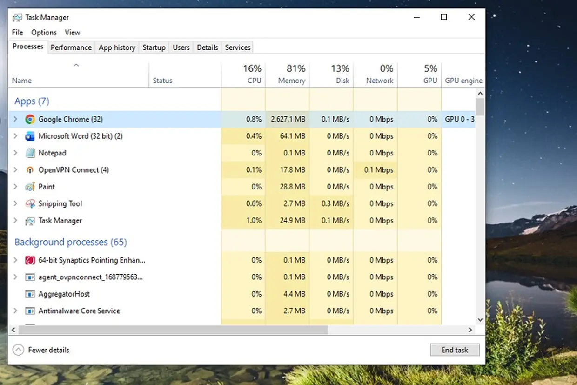Sort by the GPU engine column header
This screenshot has width=577, height=385.
click(x=463, y=74)
